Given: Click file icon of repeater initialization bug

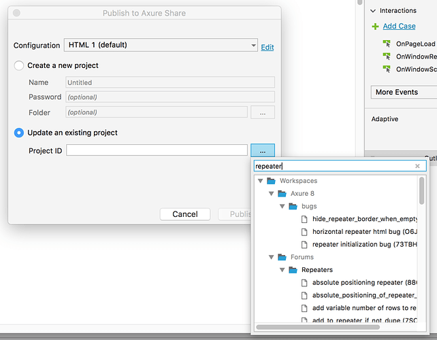Looking at the screenshot, I should point(304,245).
